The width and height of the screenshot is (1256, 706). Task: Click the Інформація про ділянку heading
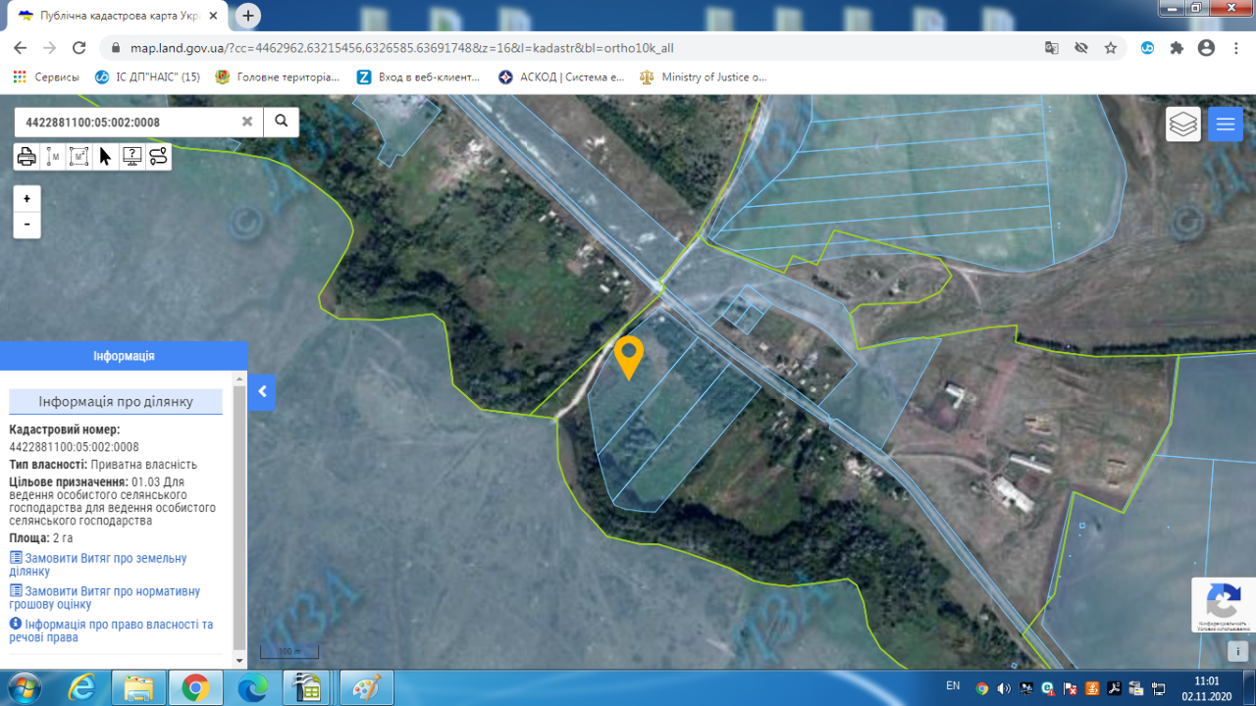pos(116,401)
